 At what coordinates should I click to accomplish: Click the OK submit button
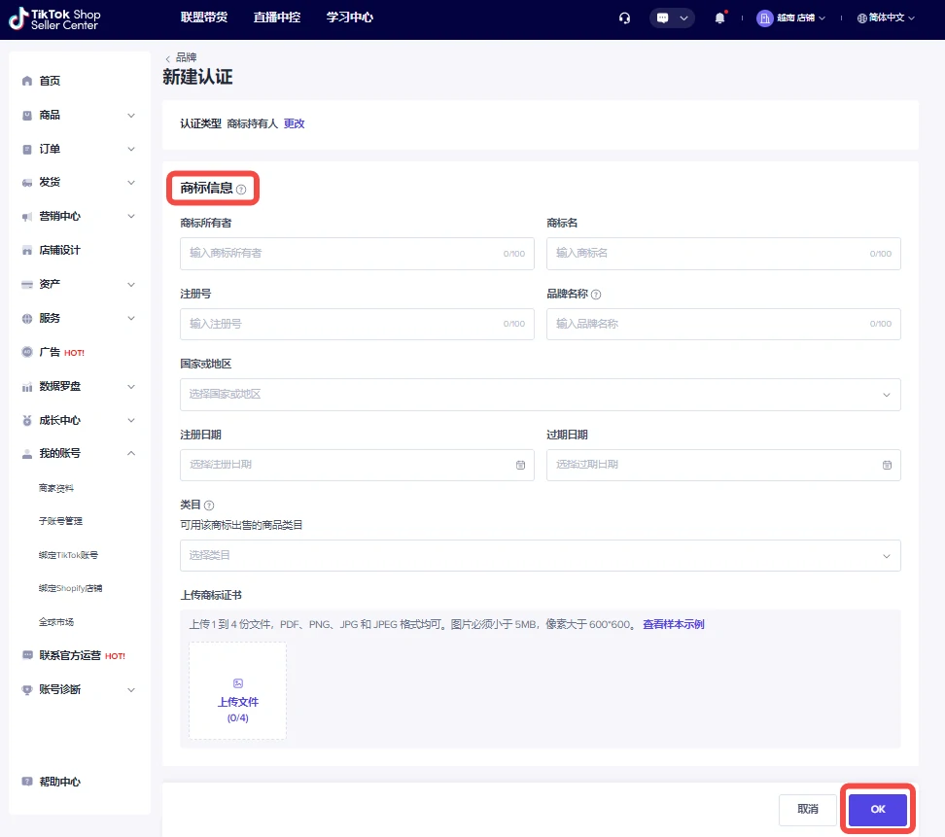[x=877, y=810]
